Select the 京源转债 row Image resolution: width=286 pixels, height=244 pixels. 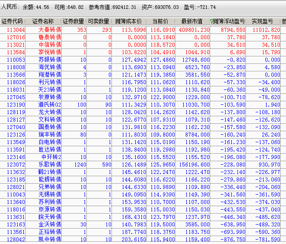point(143,209)
